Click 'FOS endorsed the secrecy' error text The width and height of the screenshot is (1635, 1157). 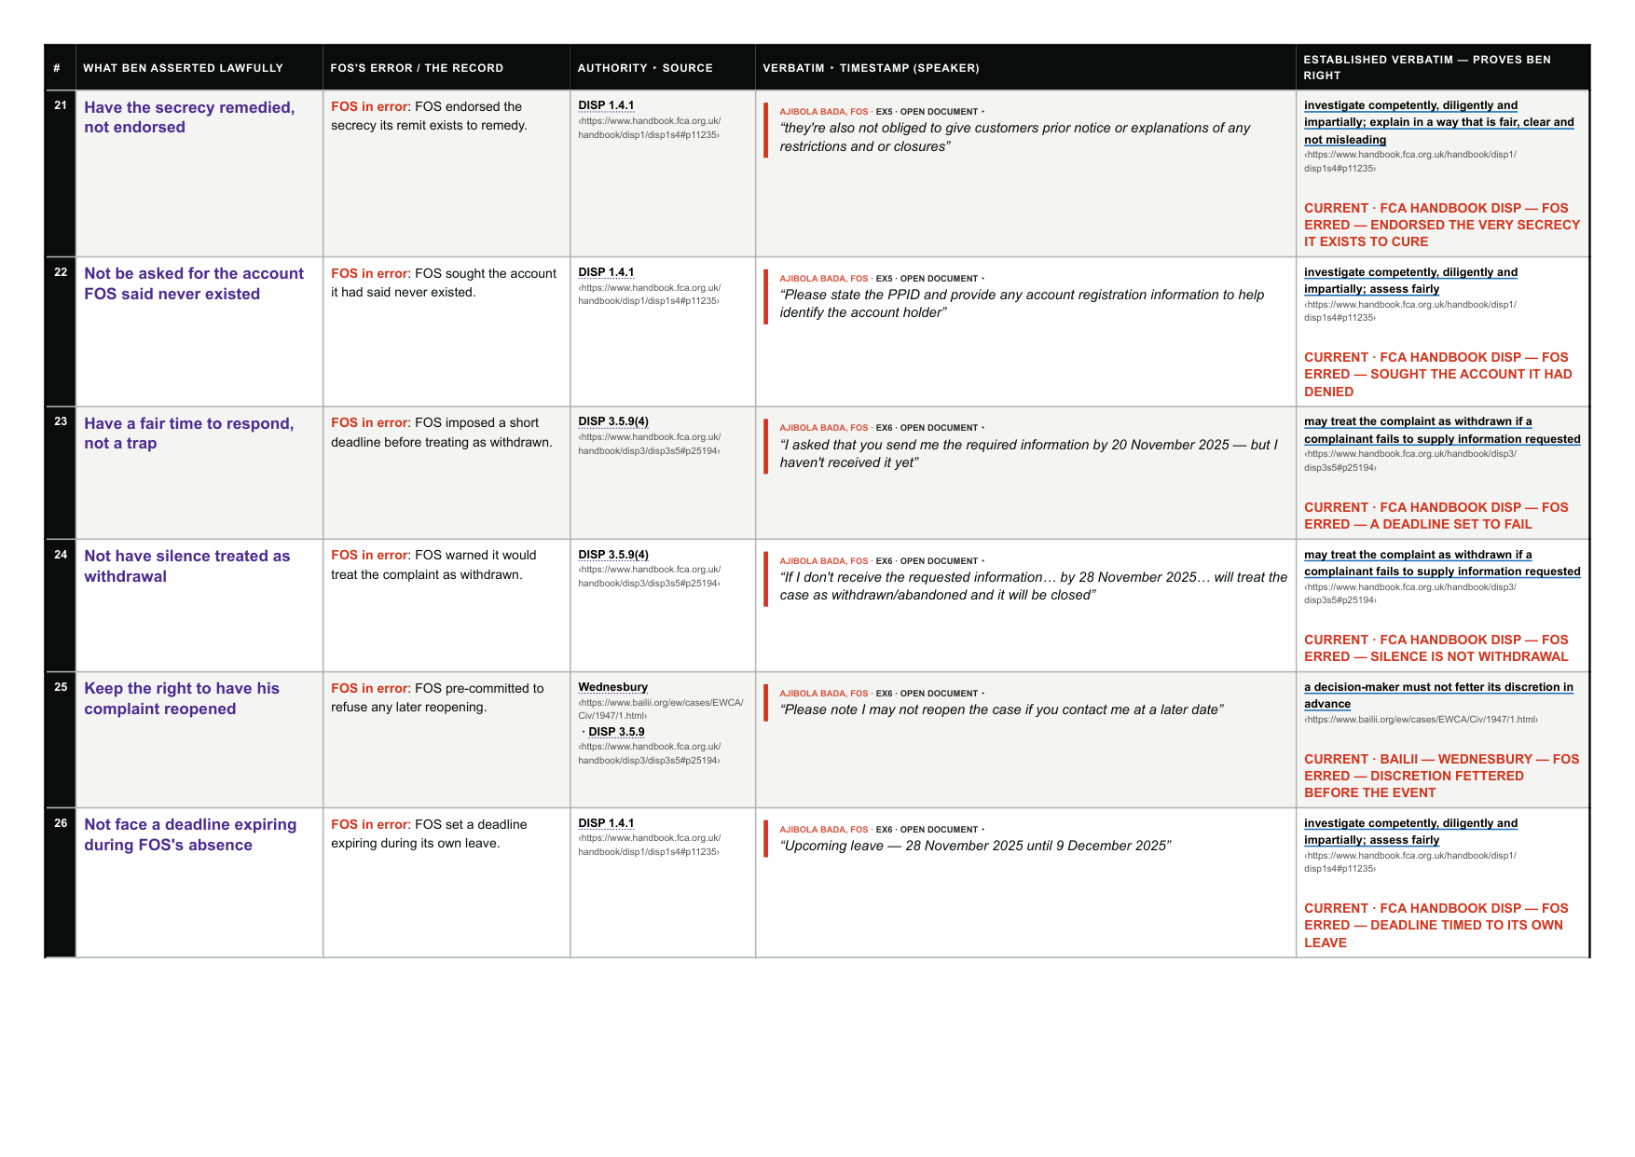tap(429, 116)
